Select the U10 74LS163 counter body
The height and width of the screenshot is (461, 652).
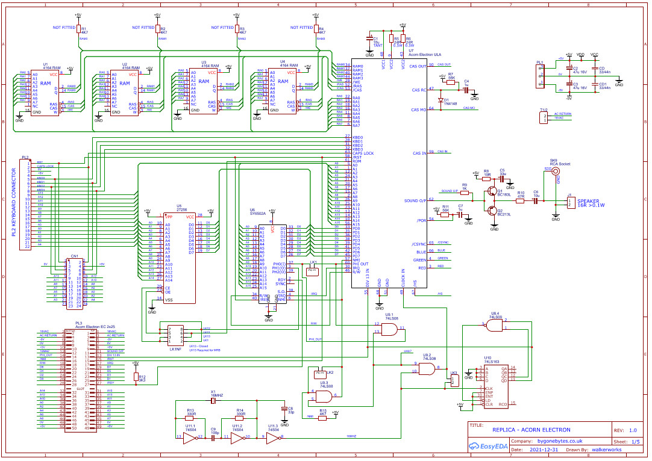[x=496, y=386]
